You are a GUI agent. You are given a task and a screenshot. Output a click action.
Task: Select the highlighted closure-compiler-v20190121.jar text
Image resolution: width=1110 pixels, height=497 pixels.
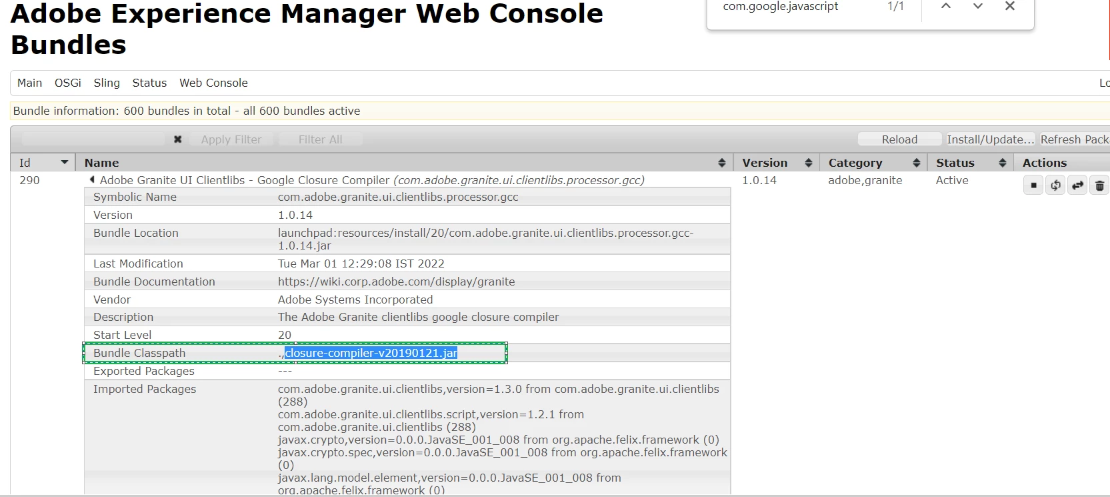click(371, 353)
